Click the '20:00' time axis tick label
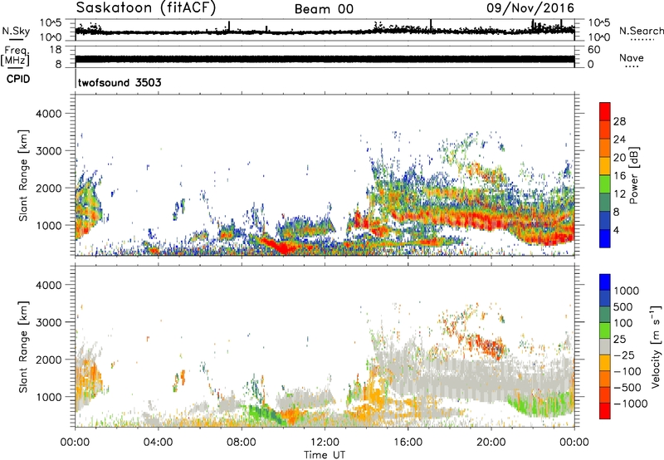 click(x=491, y=443)
